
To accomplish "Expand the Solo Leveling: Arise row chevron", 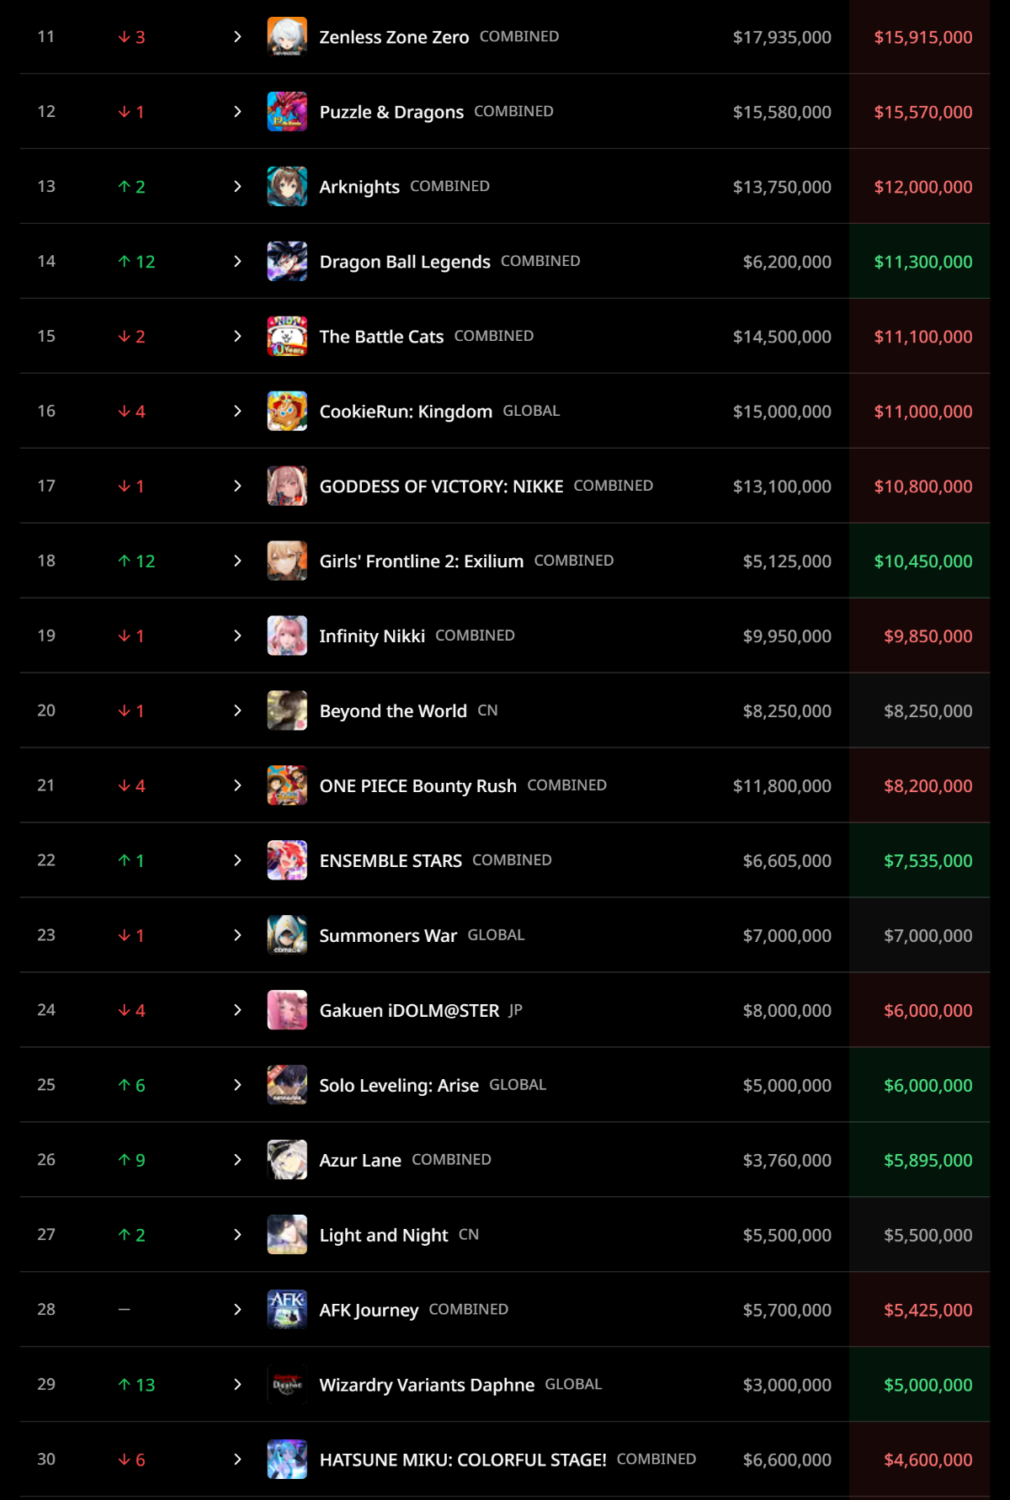I will 237,1085.
